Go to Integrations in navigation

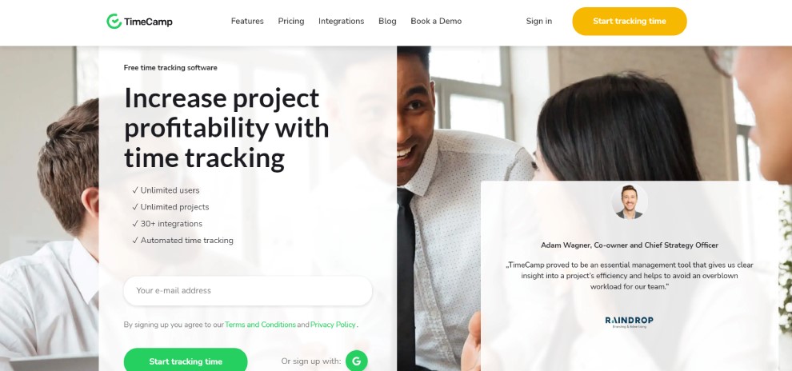[x=341, y=22]
